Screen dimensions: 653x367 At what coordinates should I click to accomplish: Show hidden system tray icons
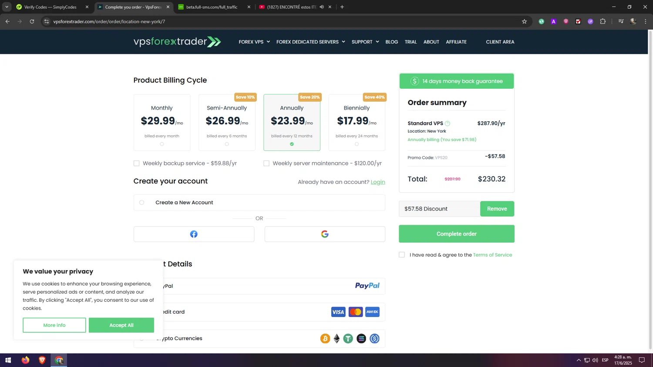point(579,360)
